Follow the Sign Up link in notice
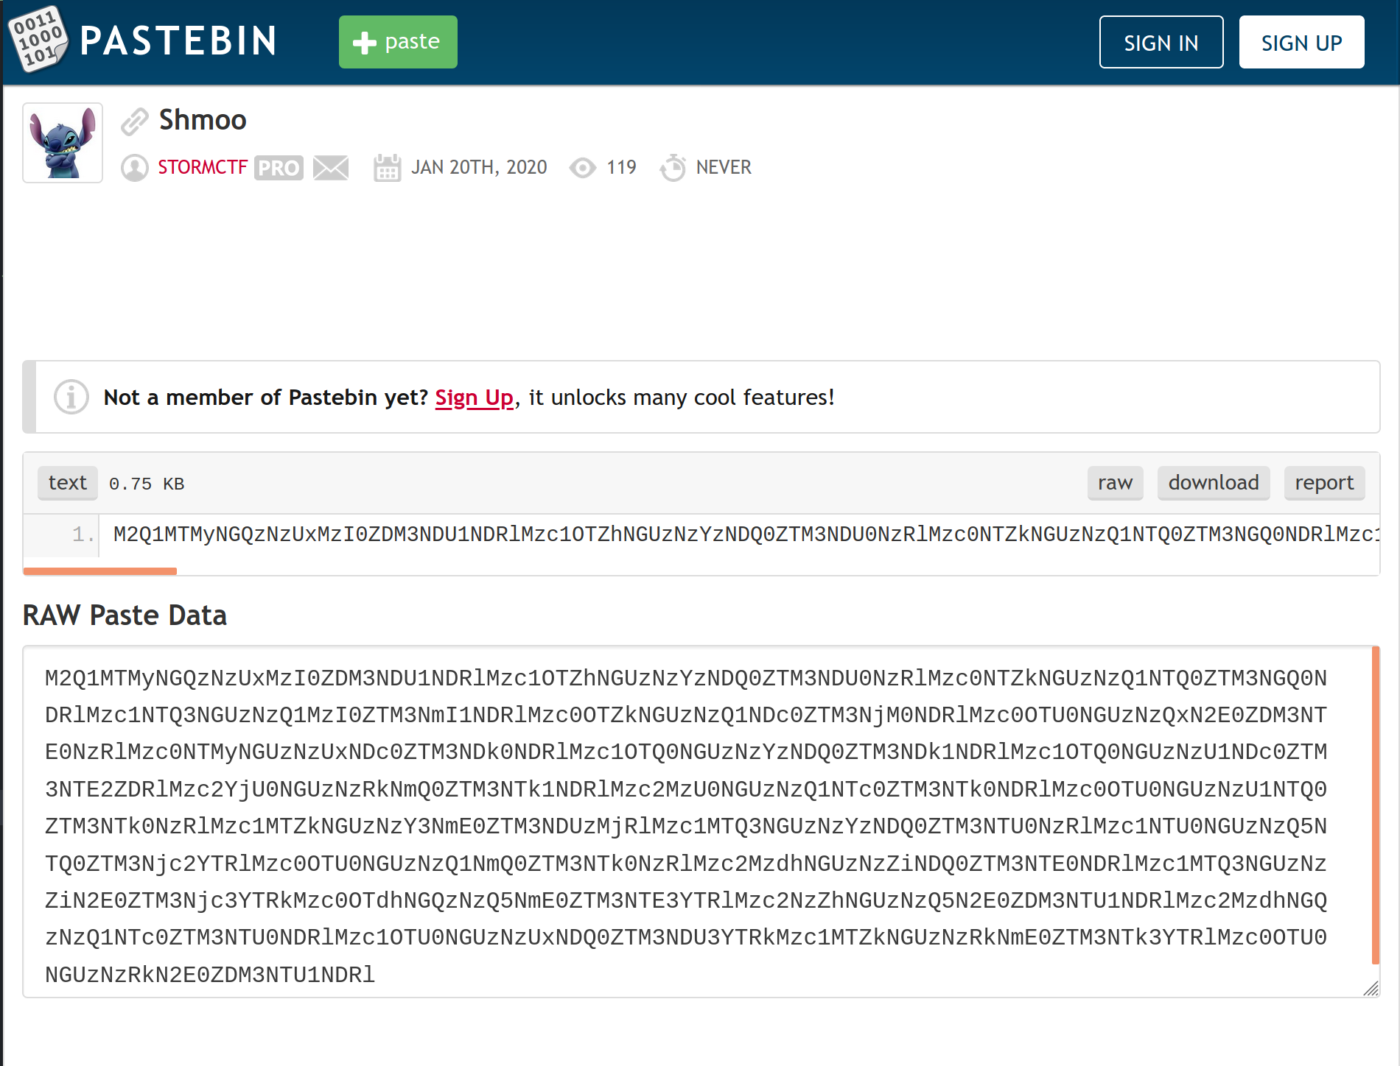Image resolution: width=1400 pixels, height=1066 pixels. (x=474, y=398)
